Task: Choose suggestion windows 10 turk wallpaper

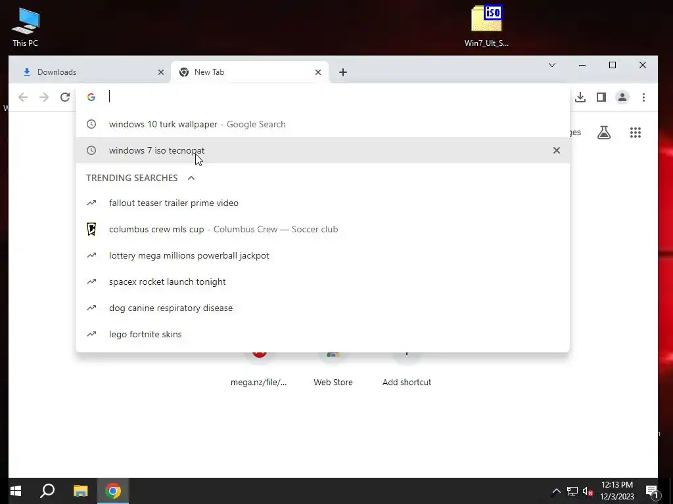Action: (x=323, y=124)
